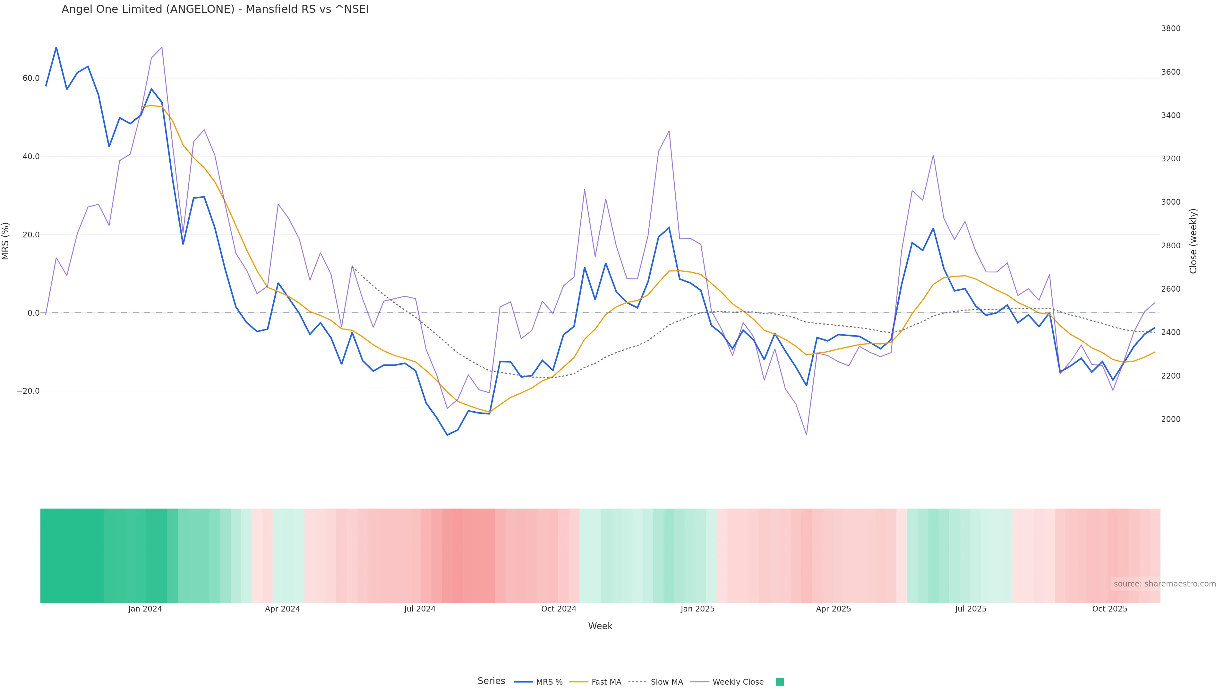Click the MRS (%) left axis title
This screenshot has width=1232, height=693.
tap(6, 241)
